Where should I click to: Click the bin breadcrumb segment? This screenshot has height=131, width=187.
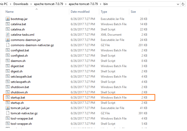(x=105, y=4)
